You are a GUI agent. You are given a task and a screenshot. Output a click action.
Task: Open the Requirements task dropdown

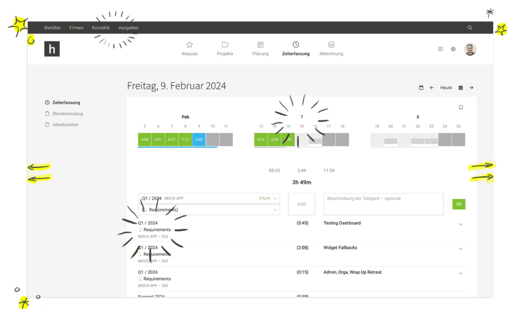209,209
